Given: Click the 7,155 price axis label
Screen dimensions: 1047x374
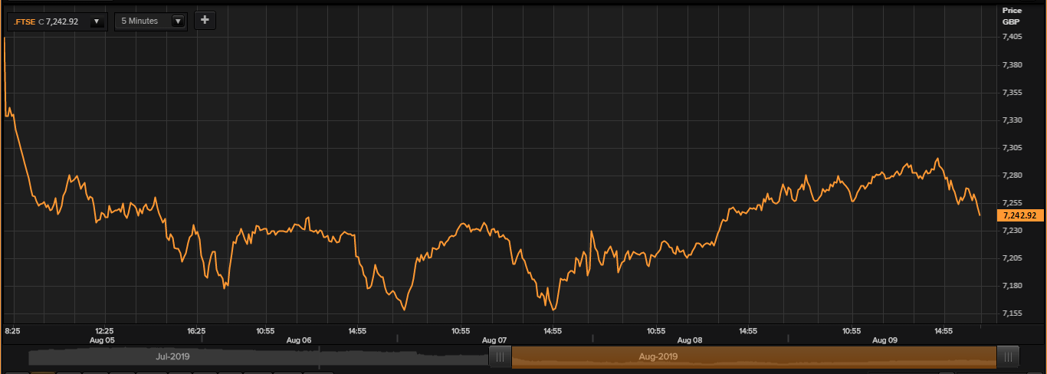Looking at the screenshot, I should coord(1013,313).
